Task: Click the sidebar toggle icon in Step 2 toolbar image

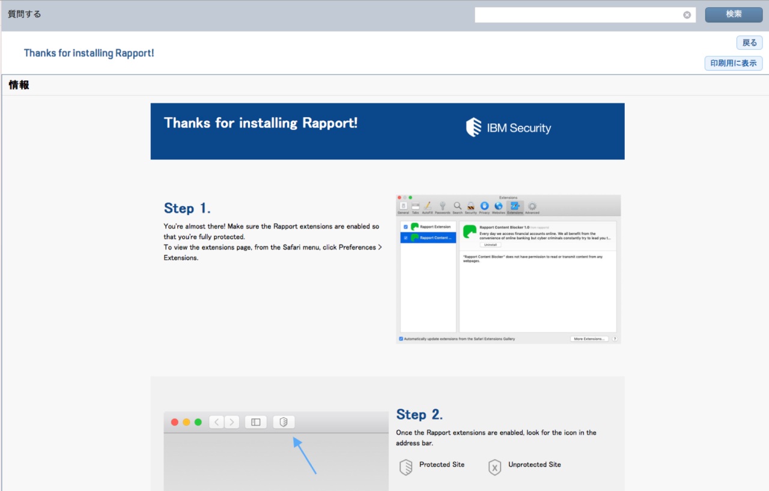Action: pos(255,422)
